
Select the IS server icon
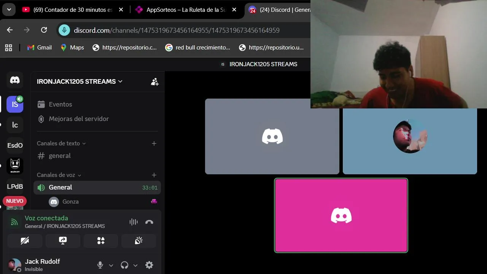coord(15,104)
